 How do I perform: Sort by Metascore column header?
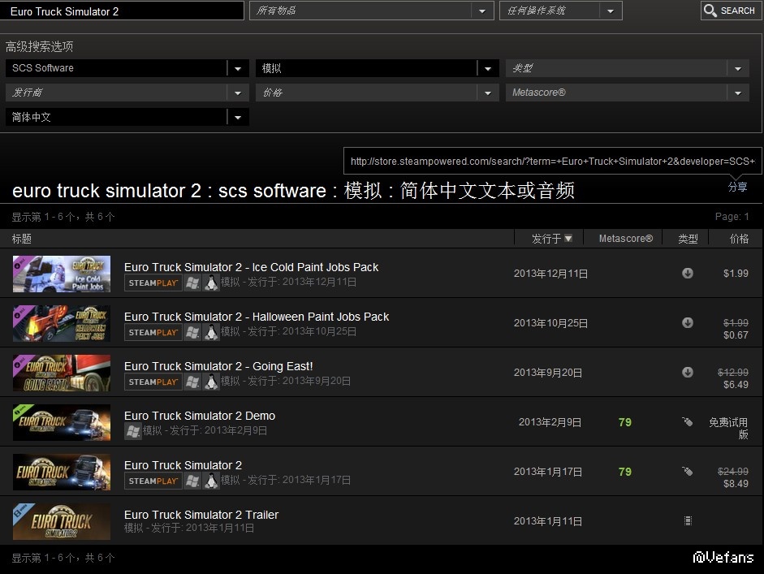[x=625, y=239]
